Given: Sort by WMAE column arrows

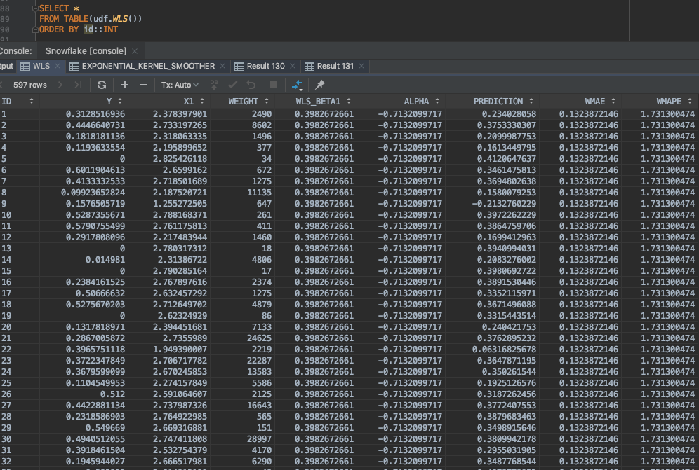Looking at the screenshot, I should coord(613,102).
